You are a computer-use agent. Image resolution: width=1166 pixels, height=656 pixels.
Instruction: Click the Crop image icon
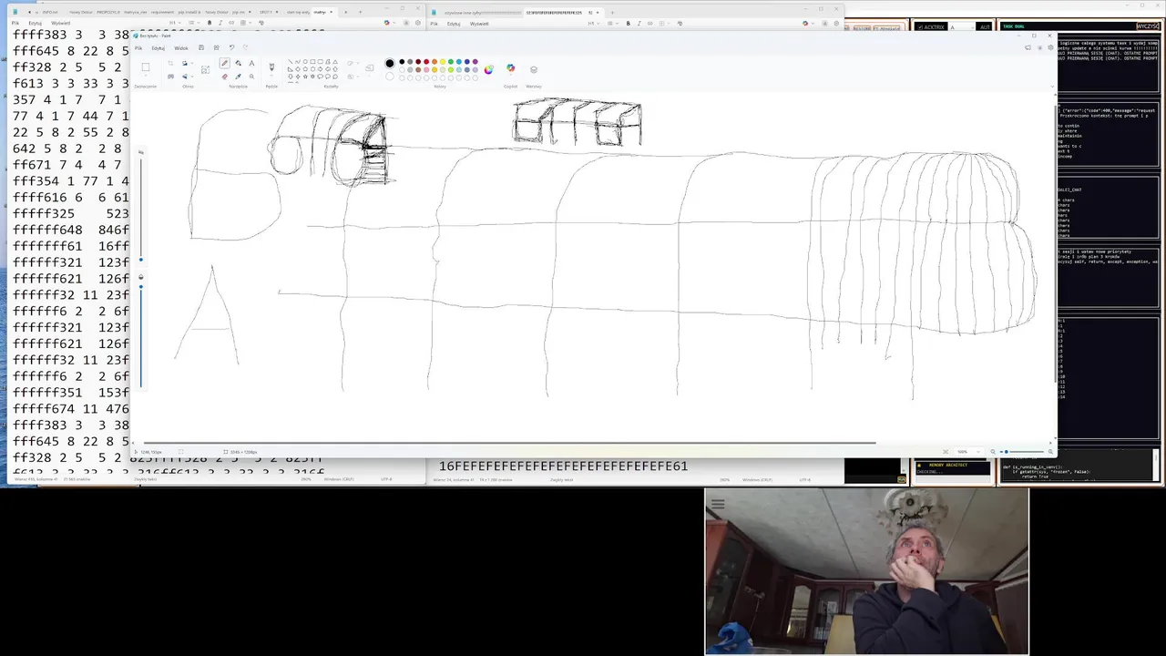pos(170,63)
